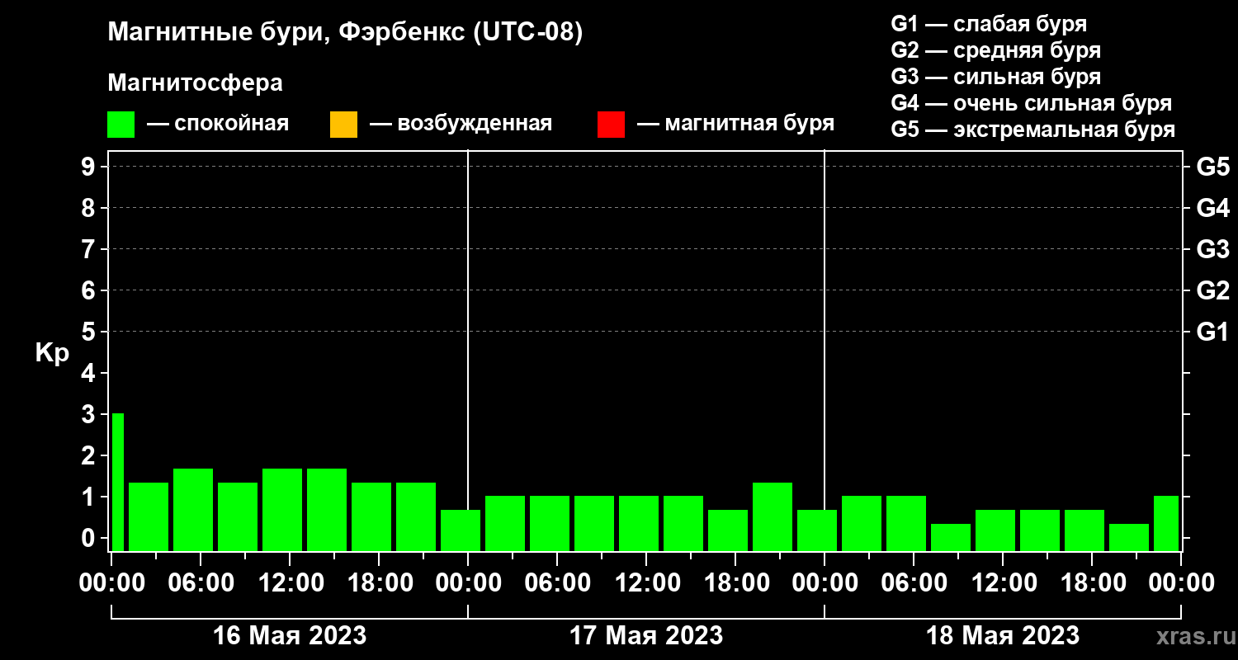This screenshot has height=660, width=1238.
Task: Click the '17 Мая 2023' date label
Action: point(646,635)
